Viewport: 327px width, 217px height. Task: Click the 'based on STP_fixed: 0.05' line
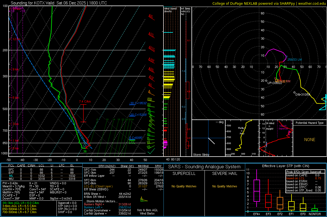tap(304, 190)
